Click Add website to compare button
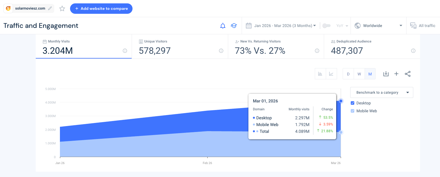 101,9
